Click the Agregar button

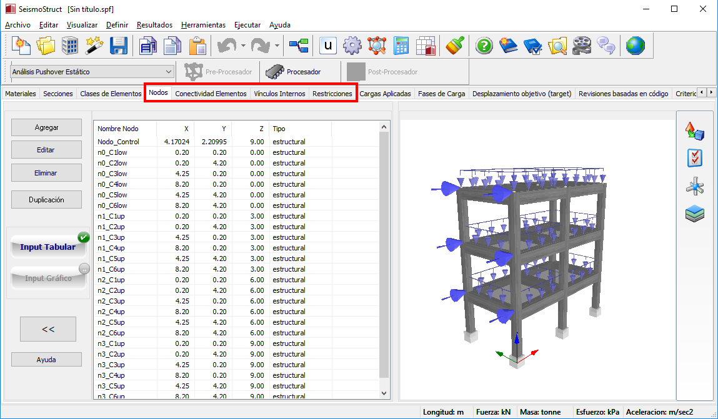47,127
